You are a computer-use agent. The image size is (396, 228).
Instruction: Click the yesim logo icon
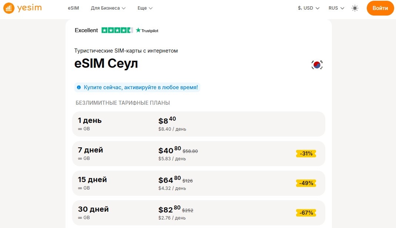tap(8, 8)
